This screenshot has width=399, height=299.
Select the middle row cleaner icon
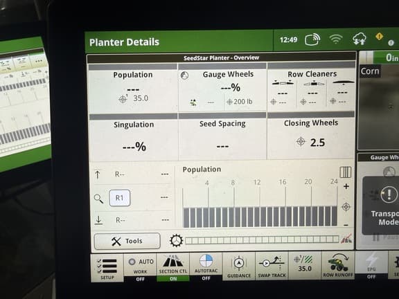[x=314, y=83]
